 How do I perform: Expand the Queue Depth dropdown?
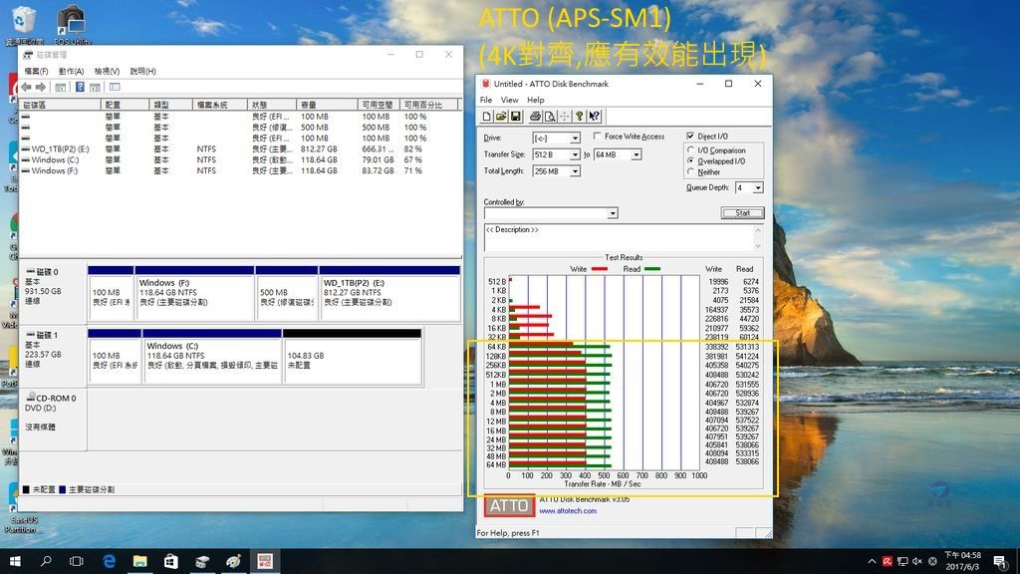758,187
